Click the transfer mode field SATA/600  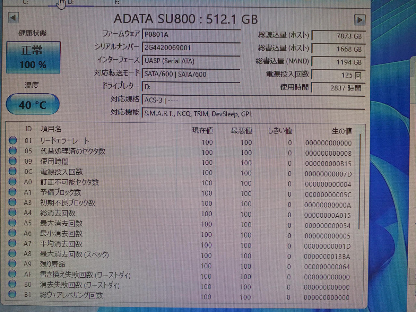(191, 74)
